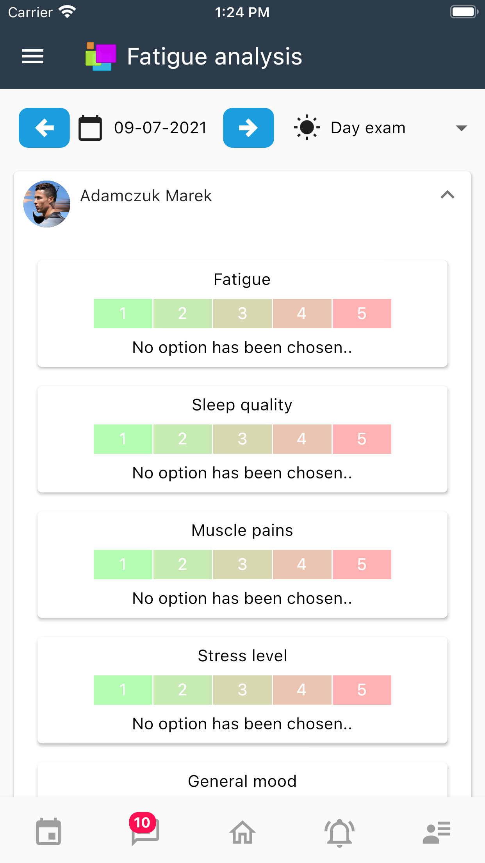Advance to next date with right arrow
The height and width of the screenshot is (863, 485).
[248, 128]
